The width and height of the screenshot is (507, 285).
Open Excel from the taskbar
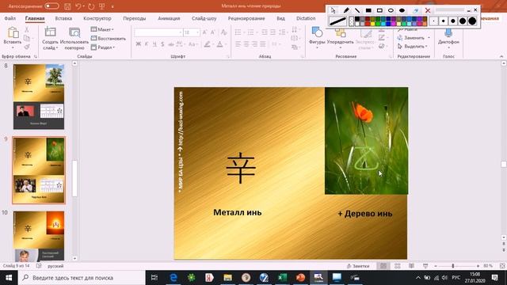(282, 278)
